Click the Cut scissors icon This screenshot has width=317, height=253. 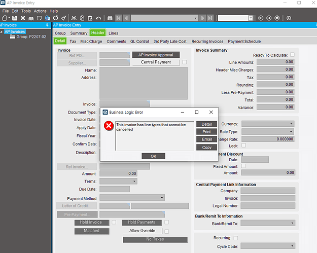[x=74, y=18]
